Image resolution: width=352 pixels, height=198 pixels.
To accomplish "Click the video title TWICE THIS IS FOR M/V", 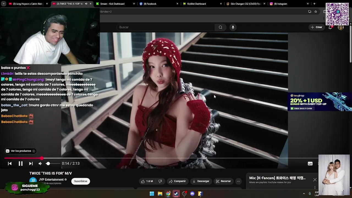I will point(51,173).
